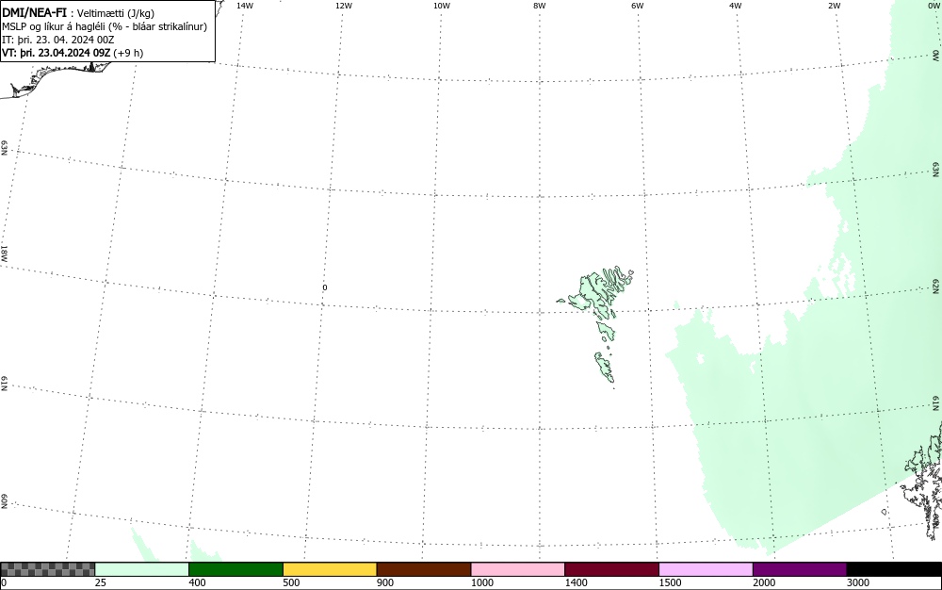Click the "2000" legend value
This screenshot has width=942, height=590.
tap(764, 582)
